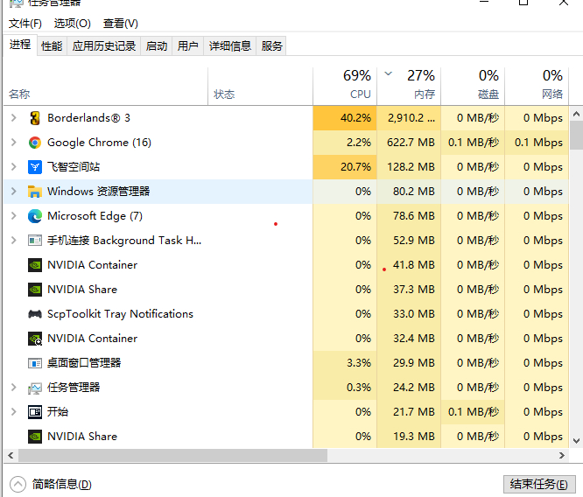Switch to the 启动 tab
Viewport: 583px width, 497px height.
pos(156,46)
